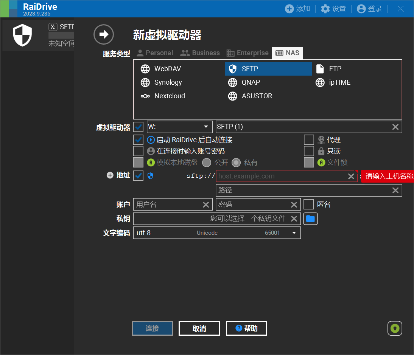The width and height of the screenshot is (414, 355).
Task: Toggle the blue shield secure icon
Action: point(150,176)
